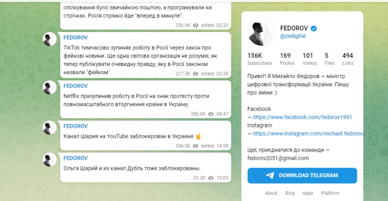Open the Instagram michael.fedorov link
The image size is (388, 201).
(308, 133)
